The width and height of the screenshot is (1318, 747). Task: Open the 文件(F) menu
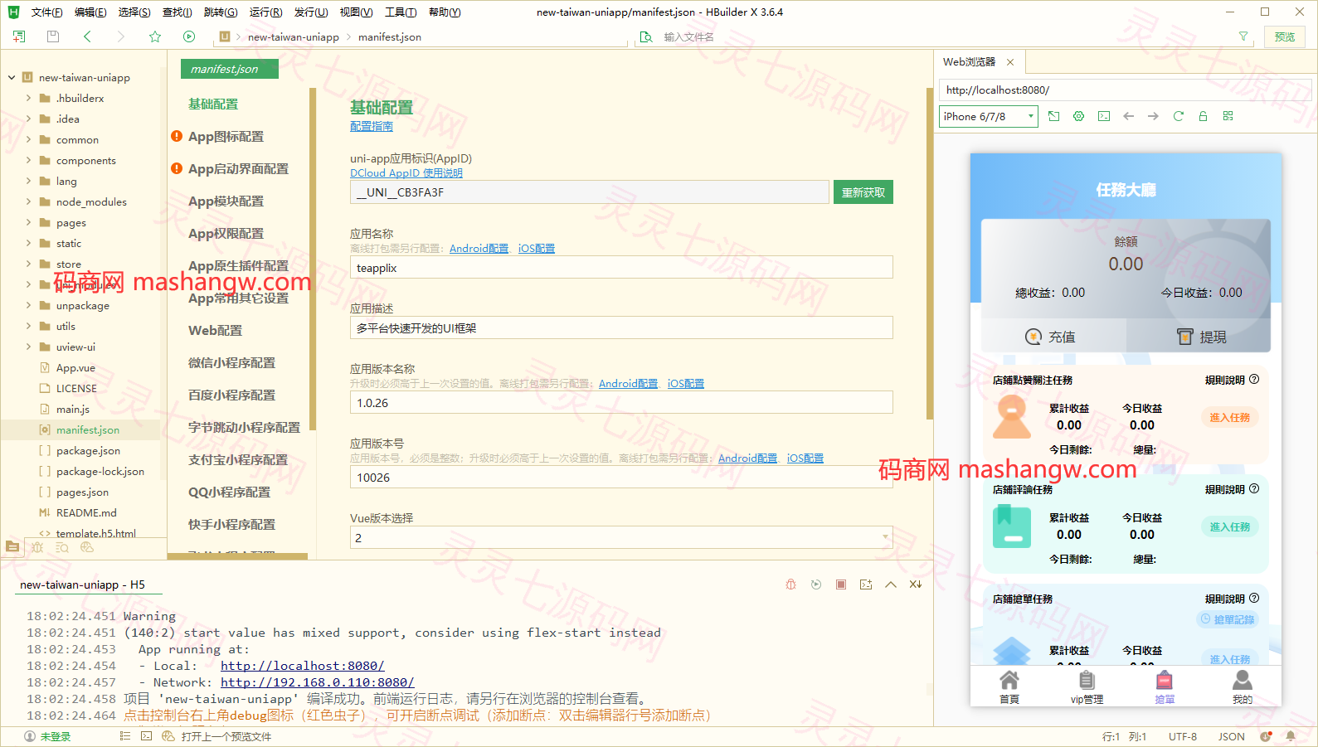point(47,12)
